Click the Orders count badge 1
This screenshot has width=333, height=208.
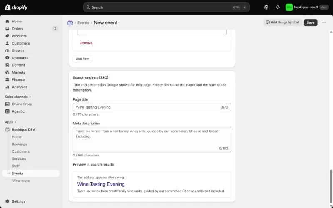click(55, 29)
